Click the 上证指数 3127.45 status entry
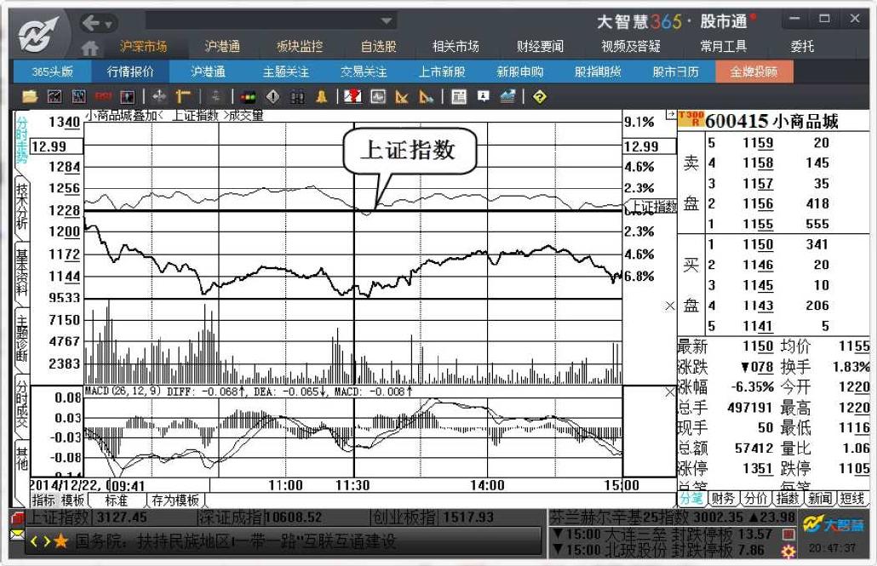The width and height of the screenshot is (877, 566). pos(87,517)
